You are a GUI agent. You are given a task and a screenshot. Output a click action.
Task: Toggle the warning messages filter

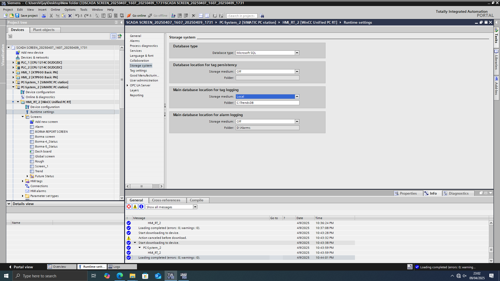coord(135,207)
